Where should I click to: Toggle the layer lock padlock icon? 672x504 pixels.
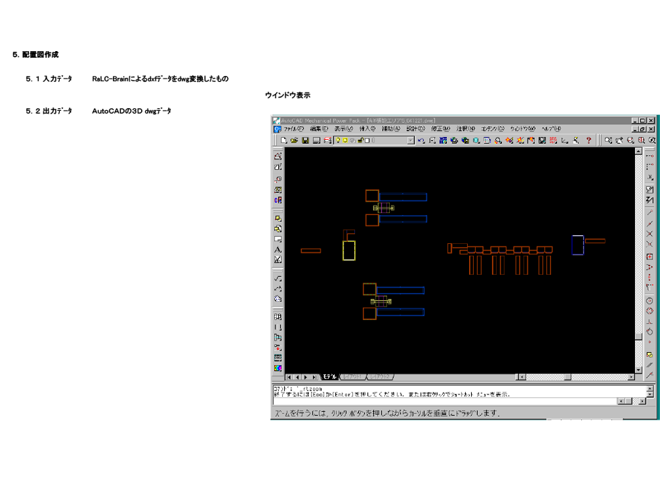click(360, 140)
